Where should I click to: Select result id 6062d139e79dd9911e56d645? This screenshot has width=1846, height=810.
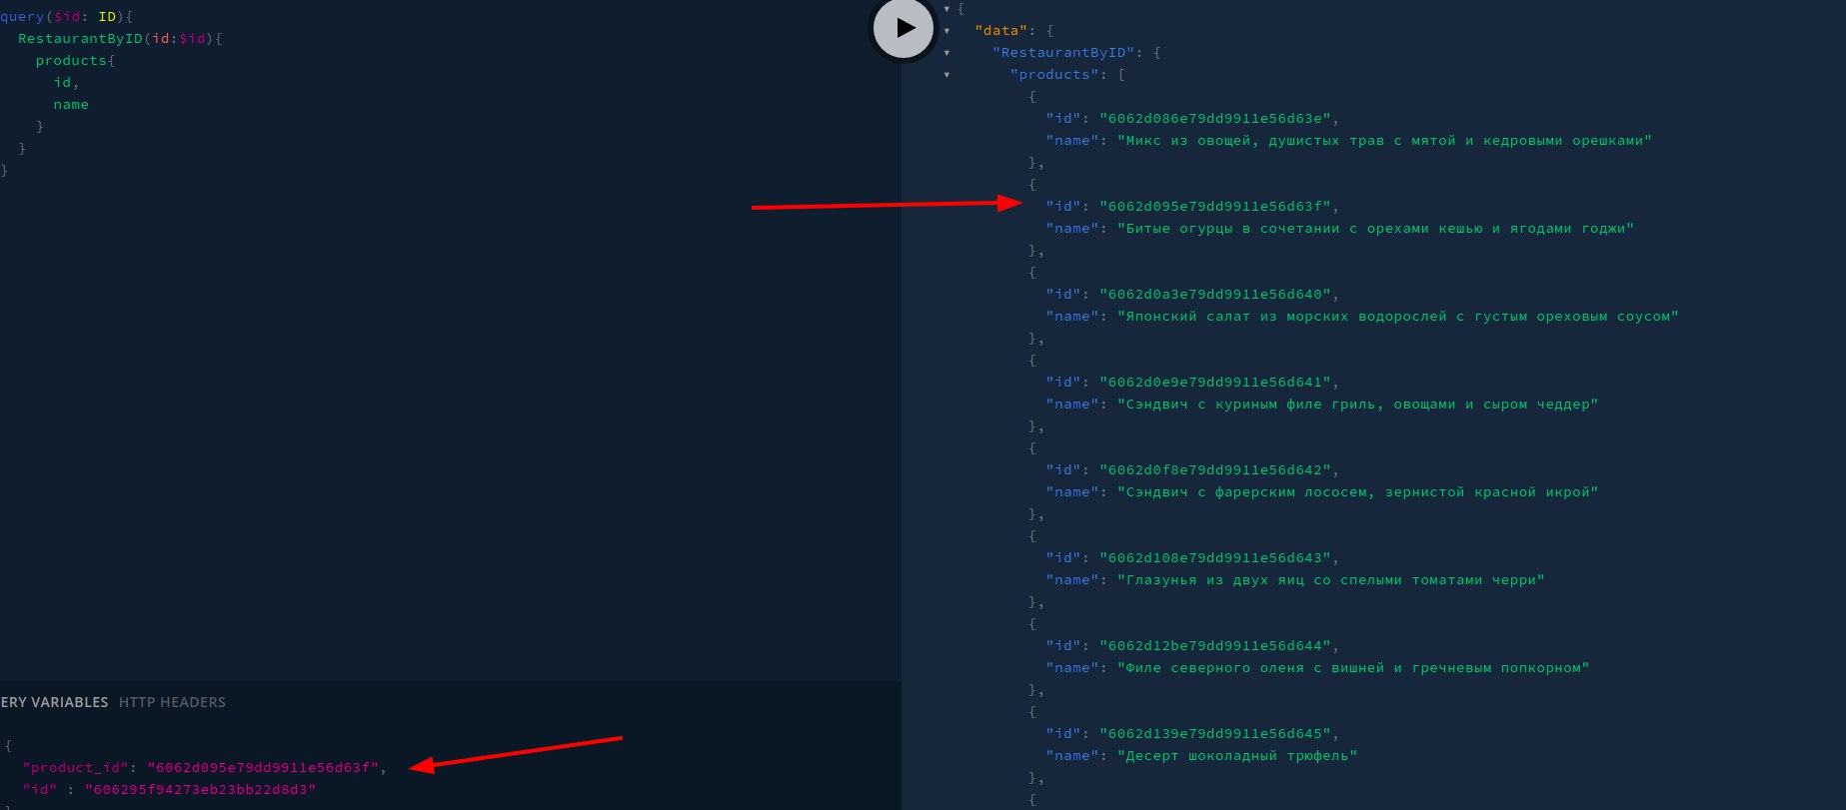1215,734
